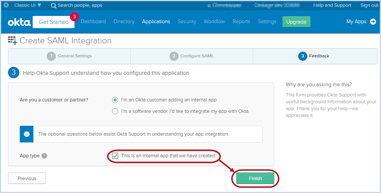The image size is (381, 193).
Task: Click the green Finish button
Action: [255, 179]
